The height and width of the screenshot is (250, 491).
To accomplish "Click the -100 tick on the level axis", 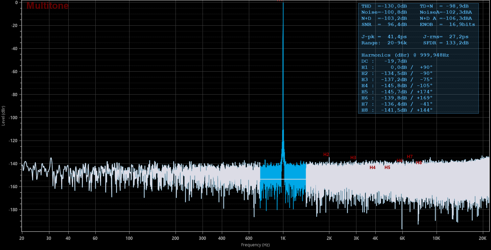I will coord(13,118).
